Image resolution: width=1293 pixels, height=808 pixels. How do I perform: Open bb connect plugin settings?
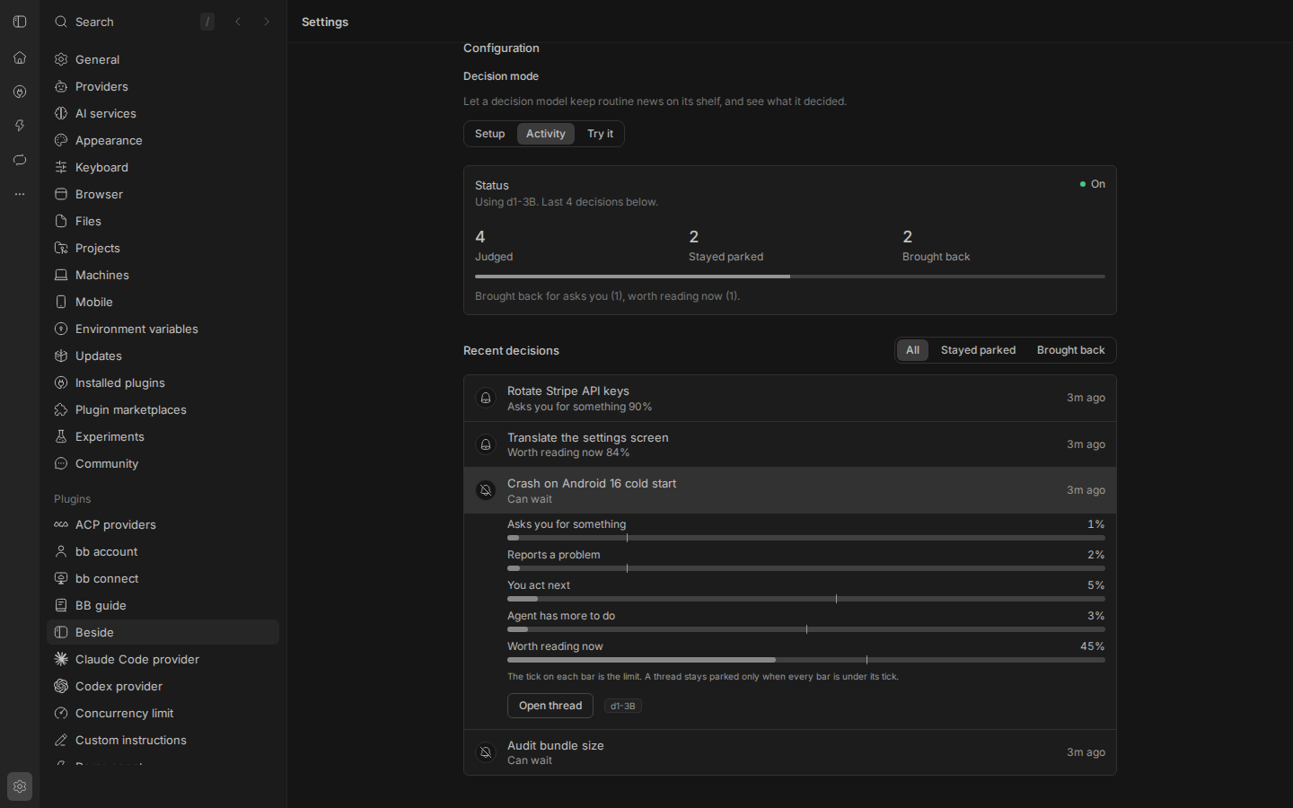pyautogui.click(x=163, y=578)
